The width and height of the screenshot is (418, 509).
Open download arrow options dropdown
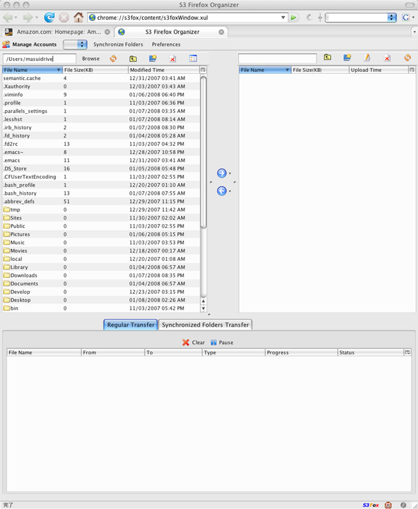pos(230,192)
